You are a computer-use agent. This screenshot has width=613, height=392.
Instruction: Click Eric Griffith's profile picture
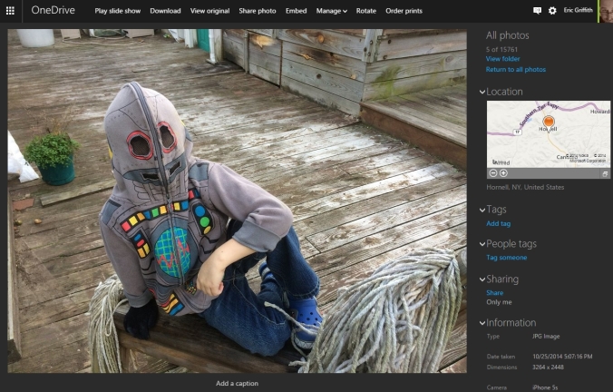tap(606, 11)
